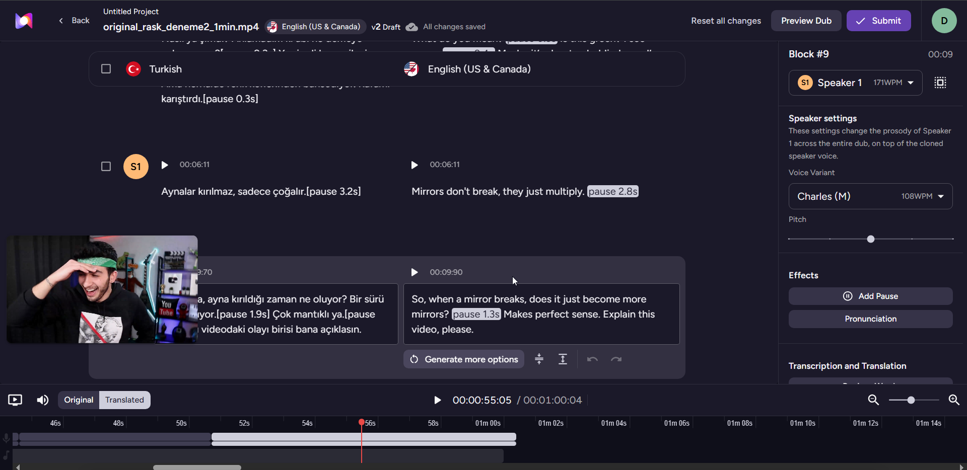Open the English (US & Canada) language selector
This screenshot has height=470, width=967.
pyautogui.click(x=315, y=27)
